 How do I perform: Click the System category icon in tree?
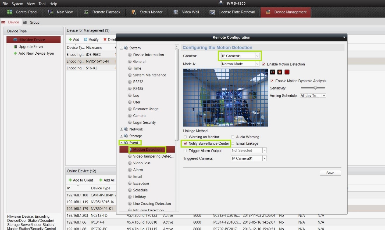pyautogui.click(x=126, y=48)
